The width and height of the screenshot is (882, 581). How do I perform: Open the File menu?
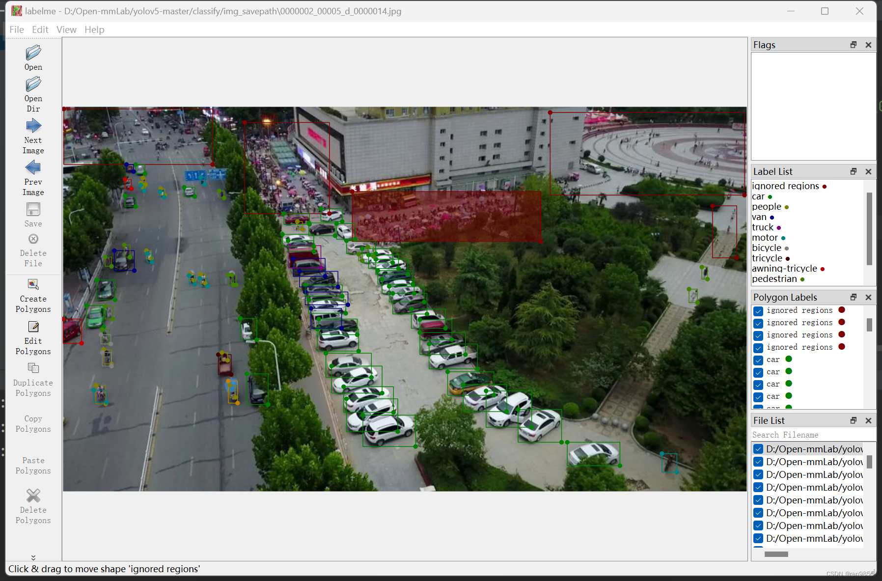[x=16, y=29]
